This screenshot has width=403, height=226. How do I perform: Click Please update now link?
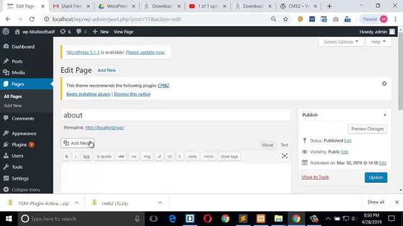(145, 52)
